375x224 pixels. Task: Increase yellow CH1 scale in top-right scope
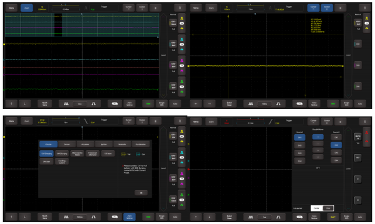coord(367,18)
